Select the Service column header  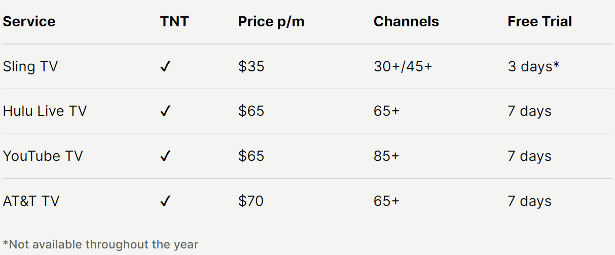pos(29,22)
